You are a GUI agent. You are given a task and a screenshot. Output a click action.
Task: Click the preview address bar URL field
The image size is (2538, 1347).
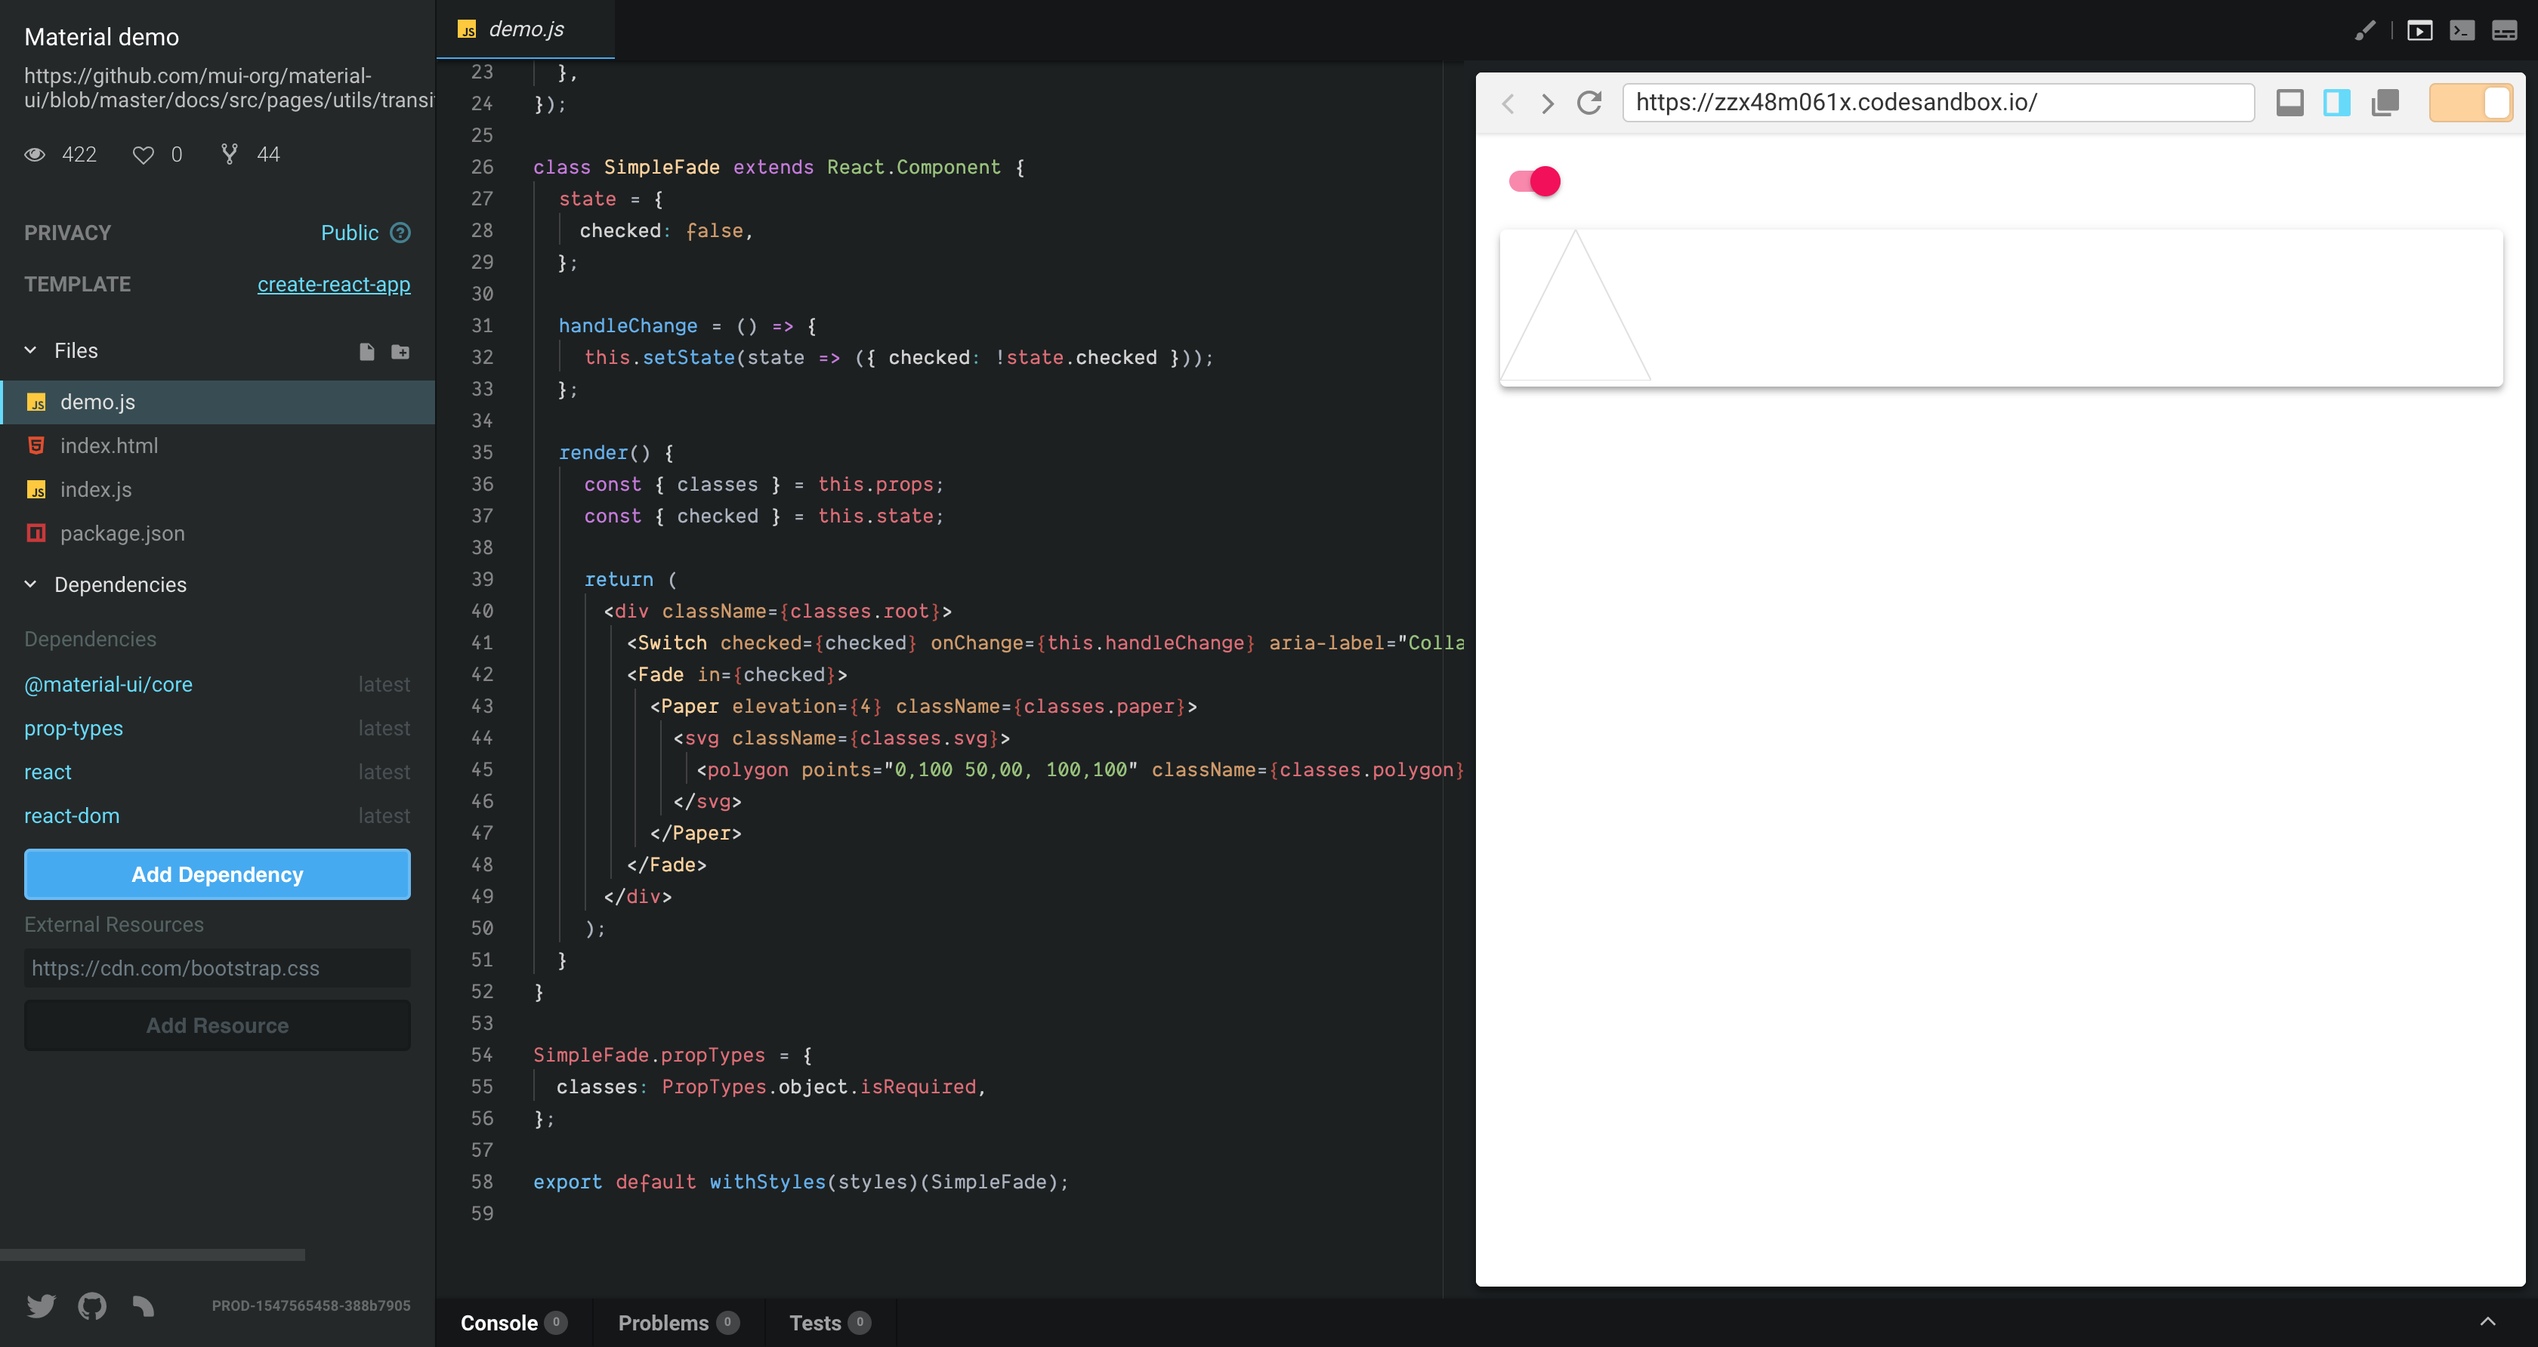click(1938, 103)
